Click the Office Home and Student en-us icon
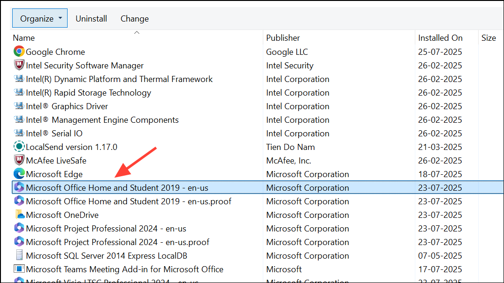 click(19, 187)
